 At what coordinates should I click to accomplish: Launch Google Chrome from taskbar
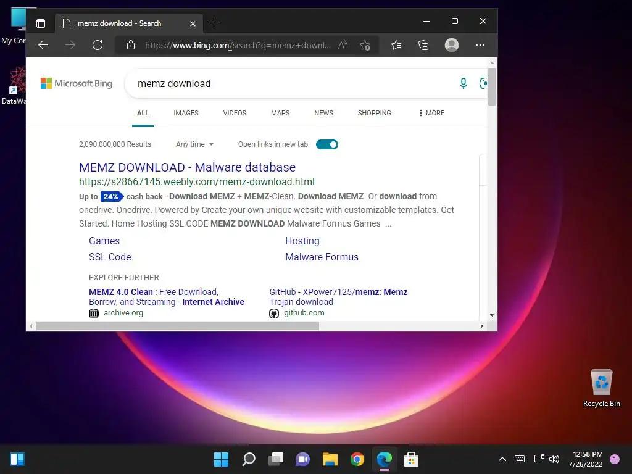pyautogui.click(x=357, y=459)
